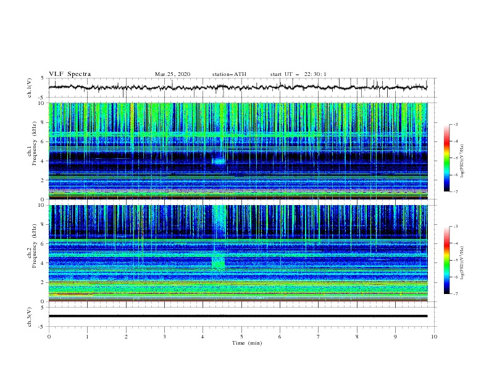
Task: Click the ch.2 spectrogram panel
Action: (x=238, y=253)
